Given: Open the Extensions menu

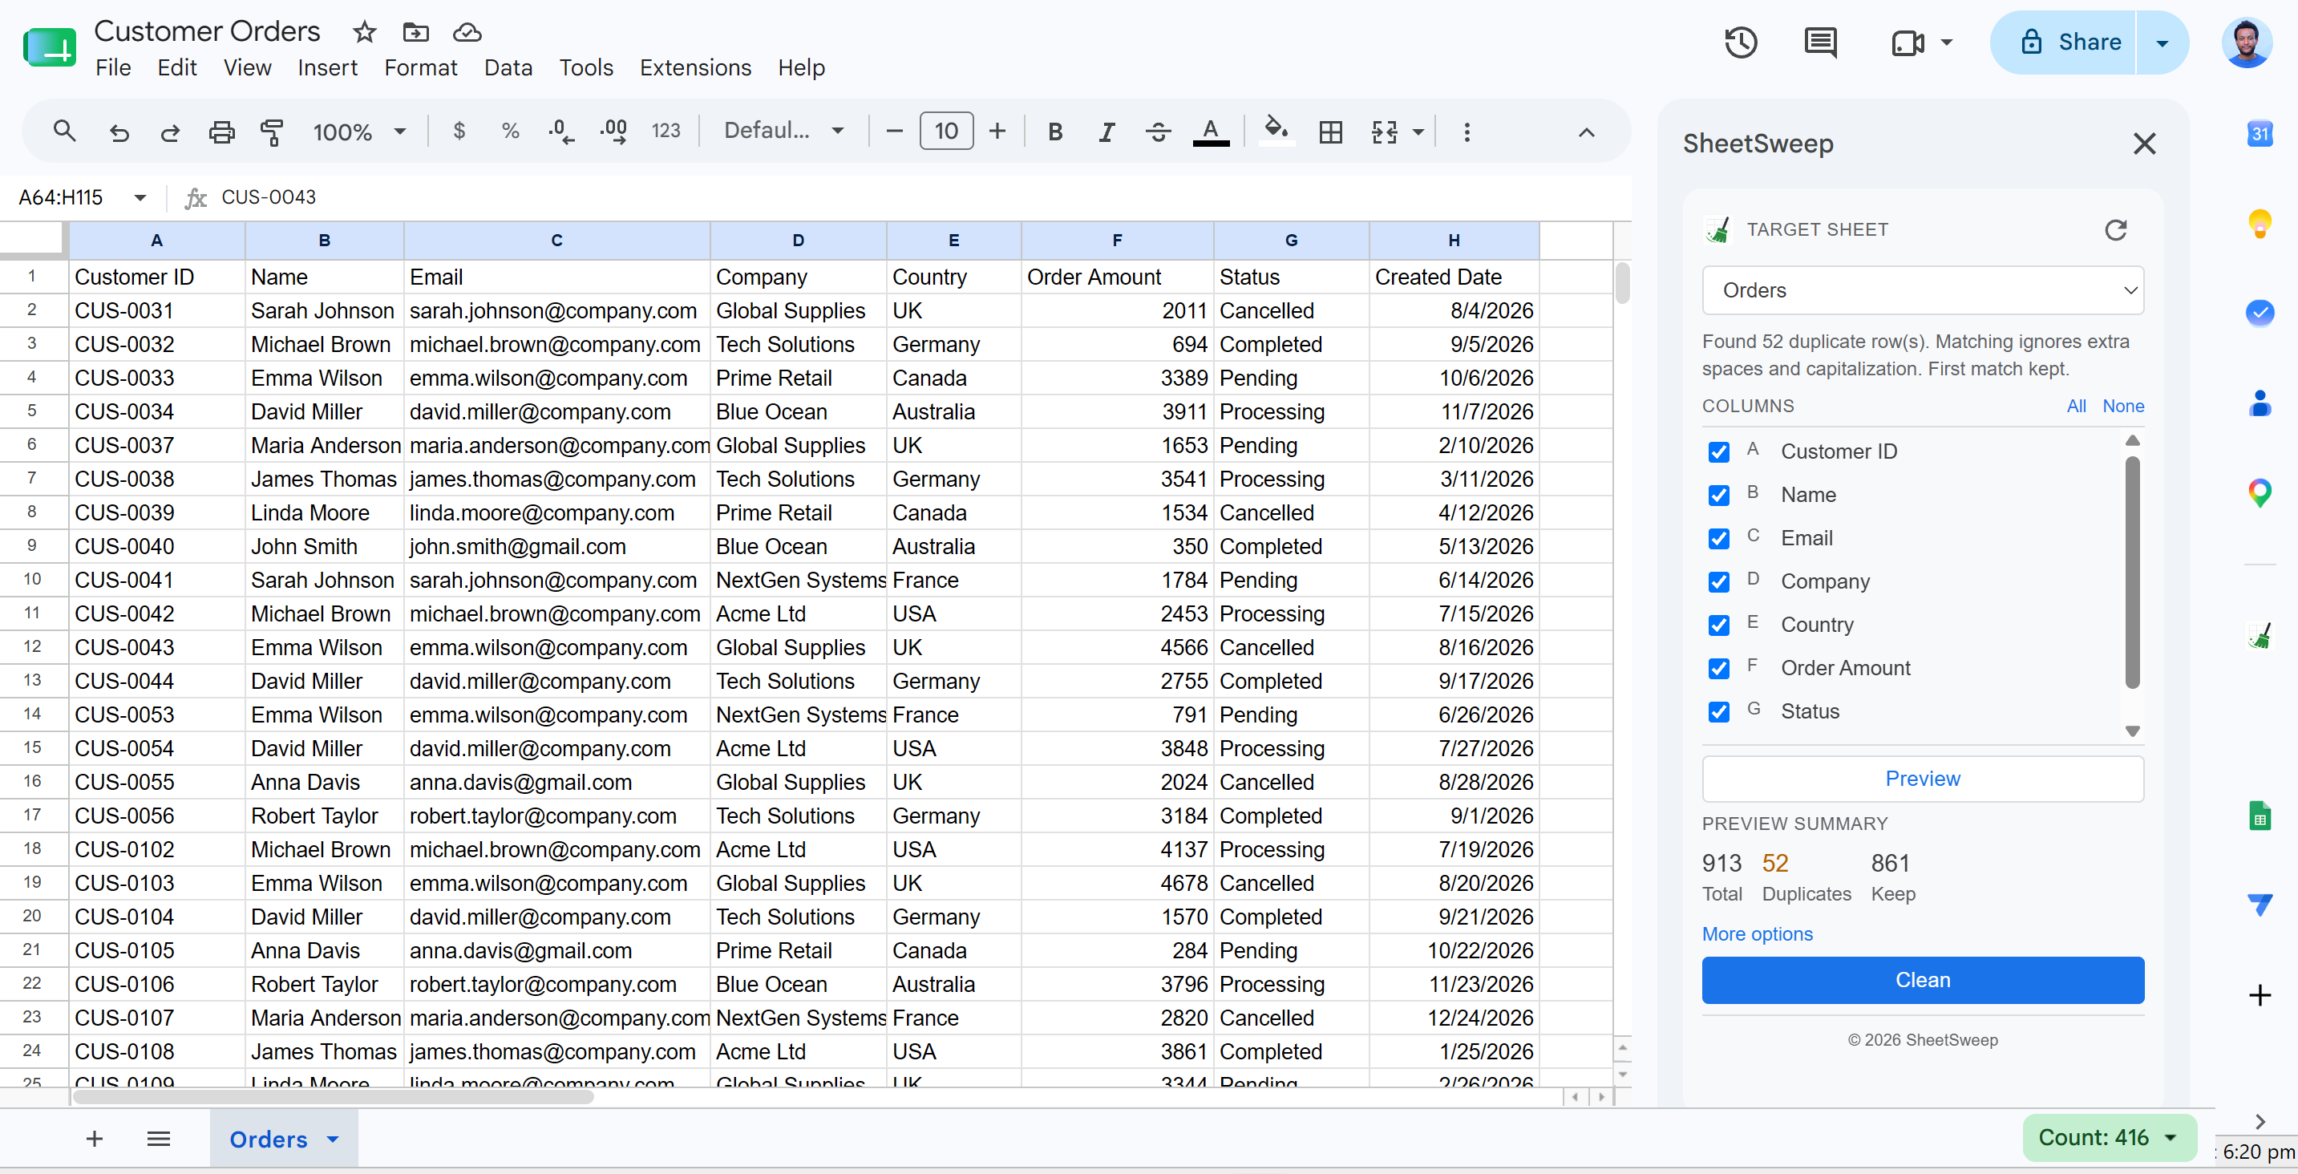Looking at the screenshot, I should [695, 68].
